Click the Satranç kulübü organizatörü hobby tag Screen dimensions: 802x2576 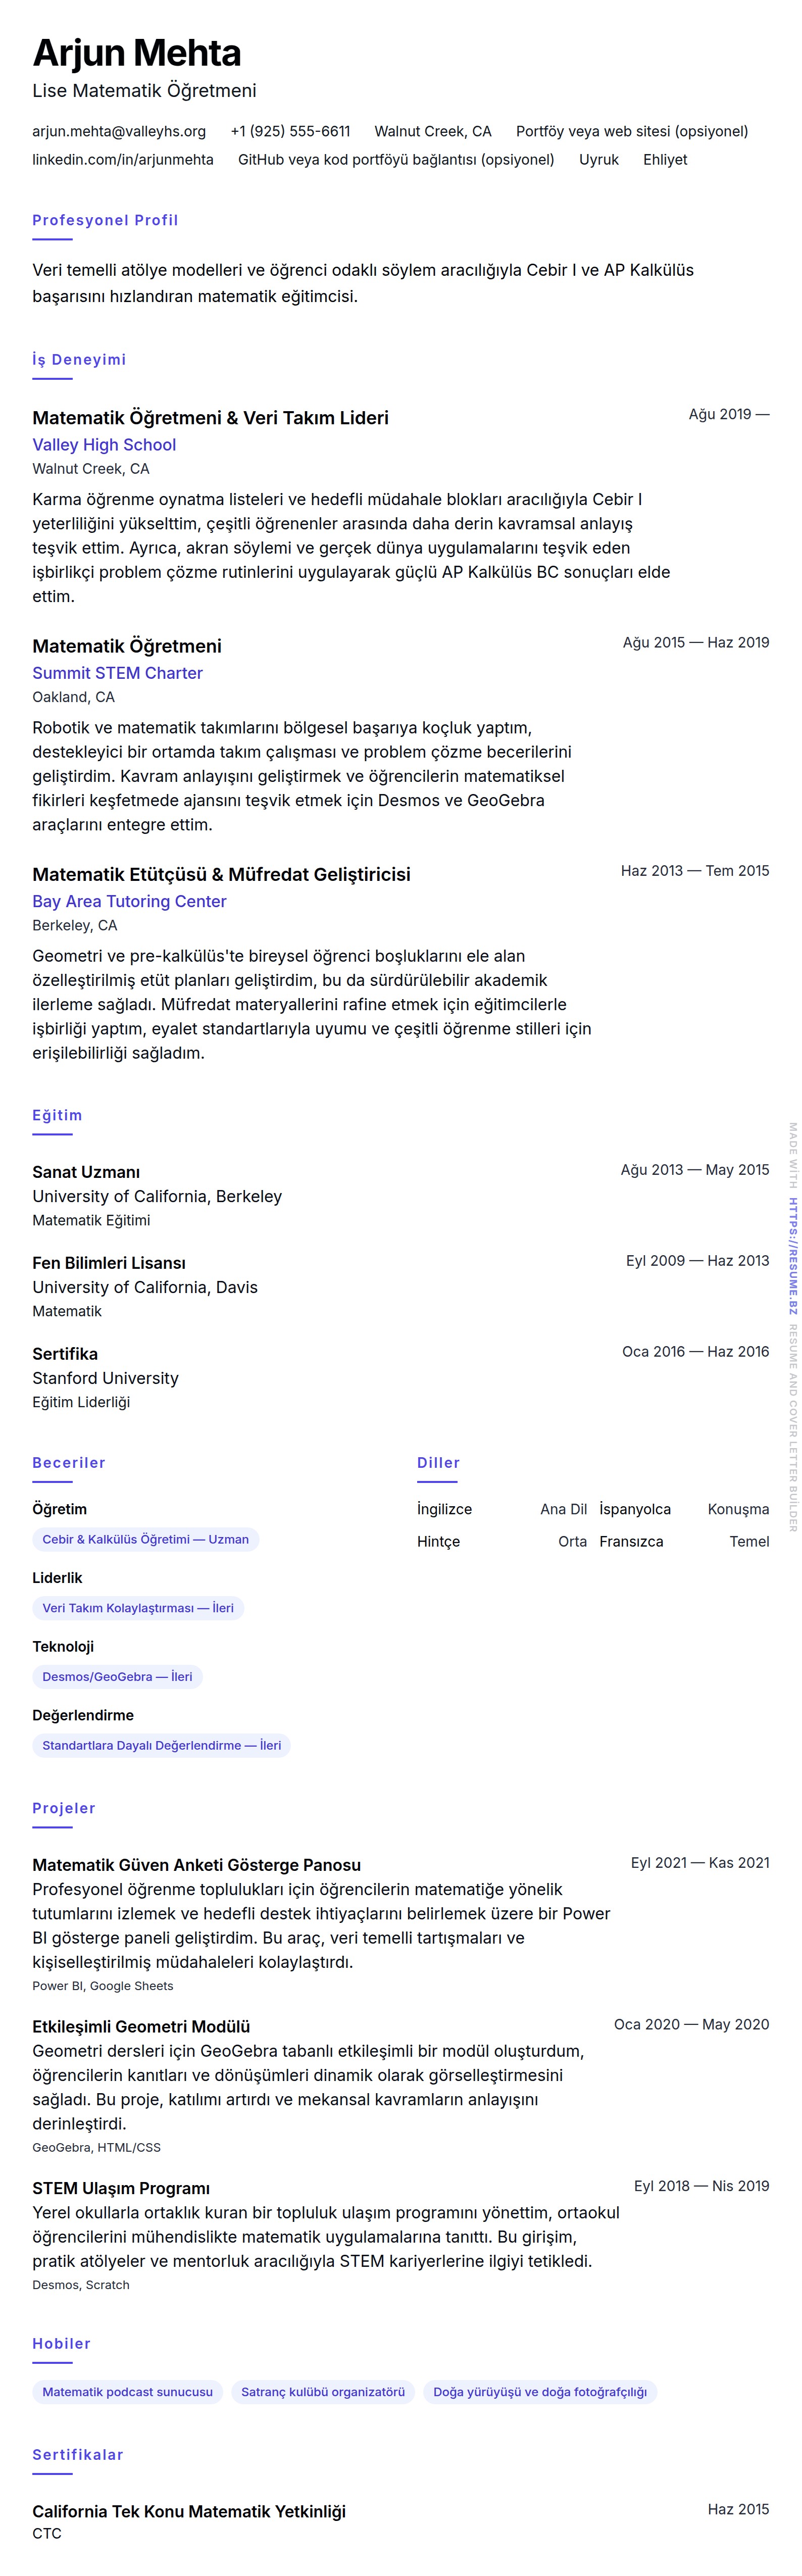click(323, 2392)
